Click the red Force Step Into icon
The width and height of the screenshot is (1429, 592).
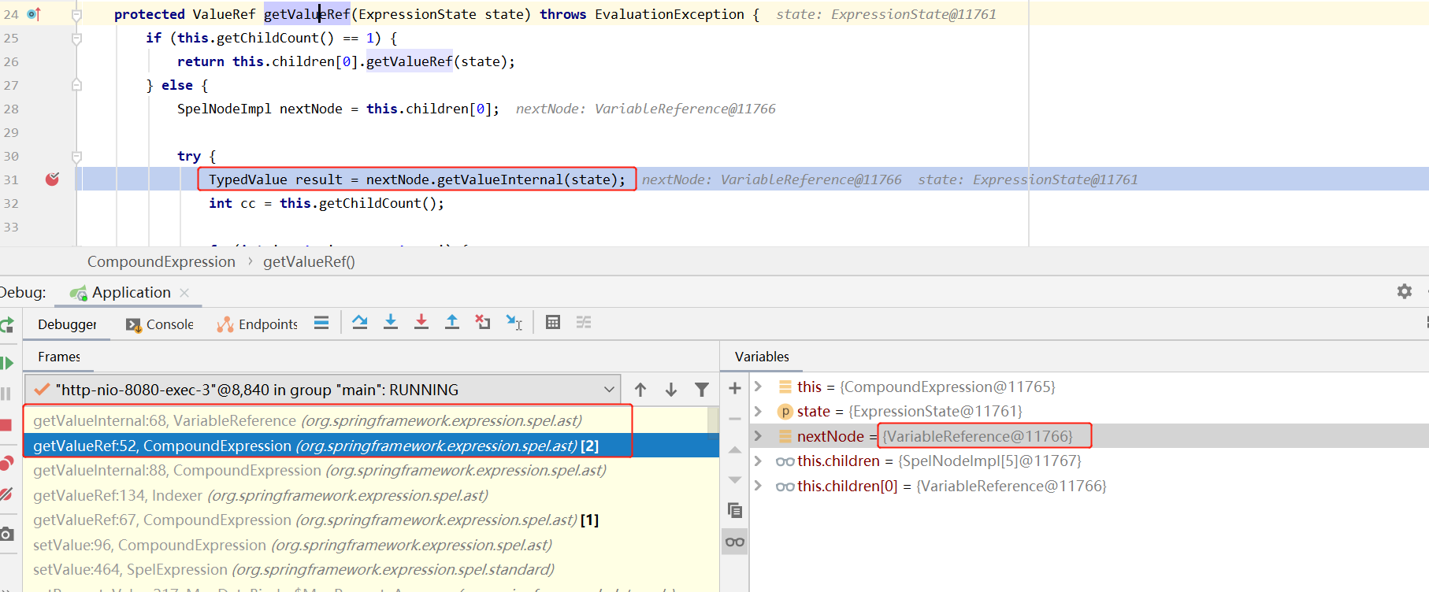pyautogui.click(x=421, y=322)
